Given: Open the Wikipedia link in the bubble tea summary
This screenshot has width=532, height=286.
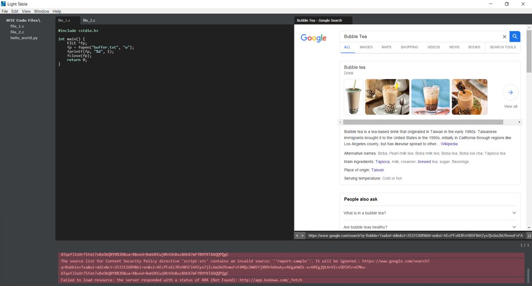Looking at the screenshot, I should tap(449, 143).
